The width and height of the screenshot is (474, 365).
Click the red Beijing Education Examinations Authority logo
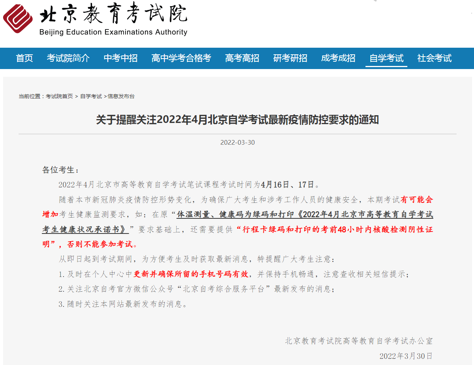coord(18,18)
